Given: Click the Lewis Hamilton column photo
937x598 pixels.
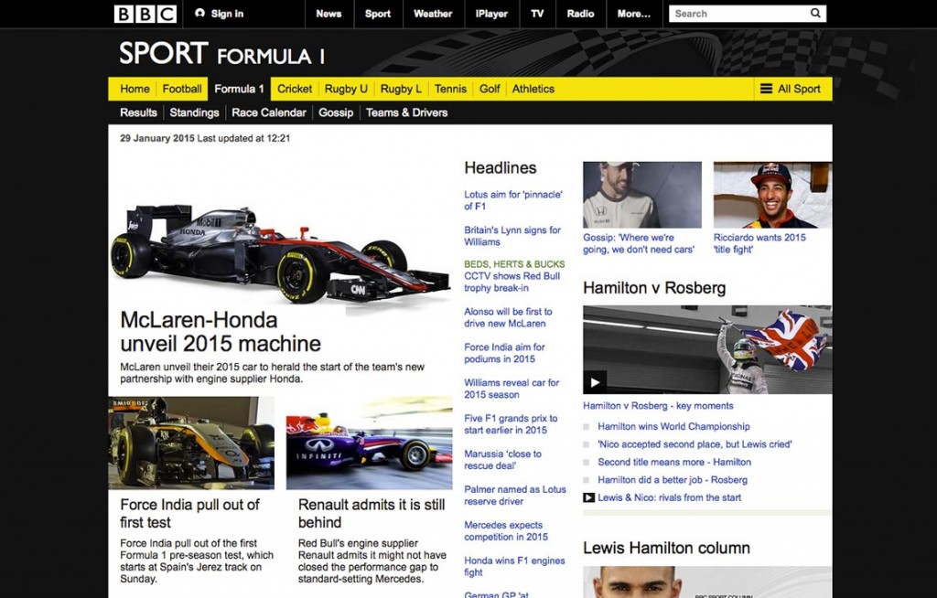Looking at the screenshot, I should pos(707,582).
